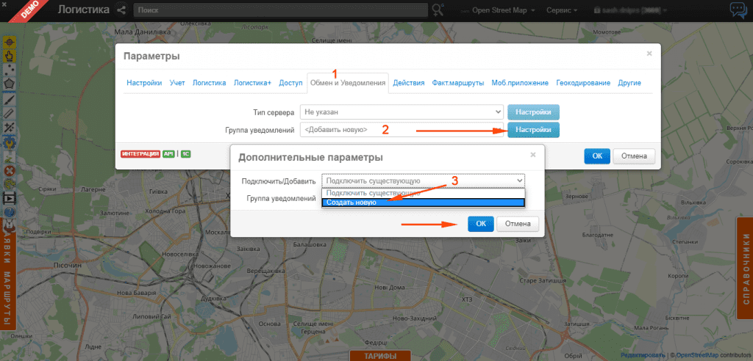Click the red ИНТЕГРАЦИЯ badge
The width and height of the screenshot is (753, 361).
click(140, 154)
